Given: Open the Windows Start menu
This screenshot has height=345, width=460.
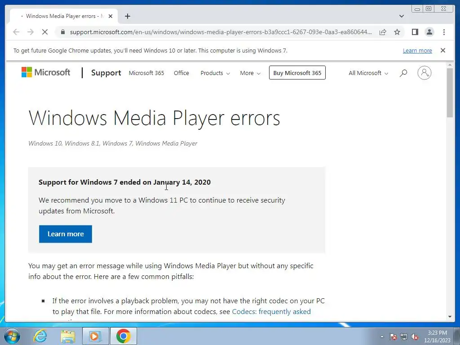Looking at the screenshot, I should [12, 336].
